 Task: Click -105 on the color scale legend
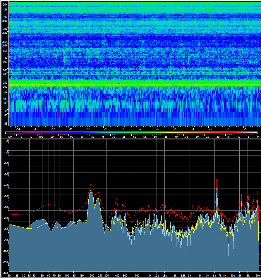click(40, 137)
